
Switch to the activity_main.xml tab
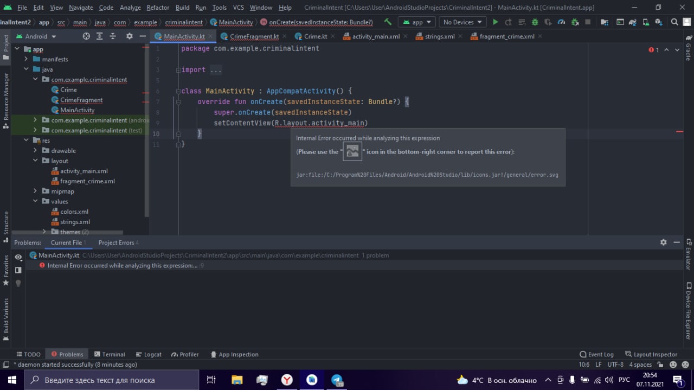click(x=376, y=36)
